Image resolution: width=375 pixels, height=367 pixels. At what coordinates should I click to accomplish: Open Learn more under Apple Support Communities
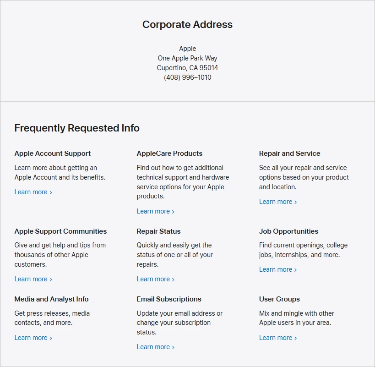33,279
